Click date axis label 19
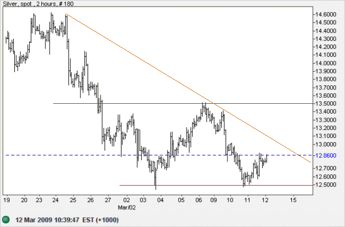This screenshot has width=345, height=227. coord(7,200)
